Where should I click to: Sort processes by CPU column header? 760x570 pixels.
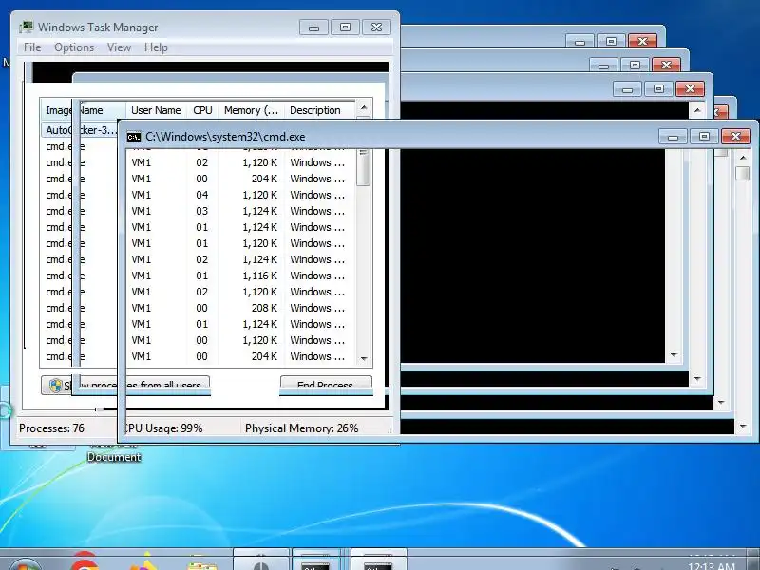[202, 110]
